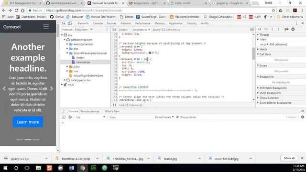The height and width of the screenshot is (172, 306).
Task: Go to next carousel slide arrow
Action: tap(52, 88)
